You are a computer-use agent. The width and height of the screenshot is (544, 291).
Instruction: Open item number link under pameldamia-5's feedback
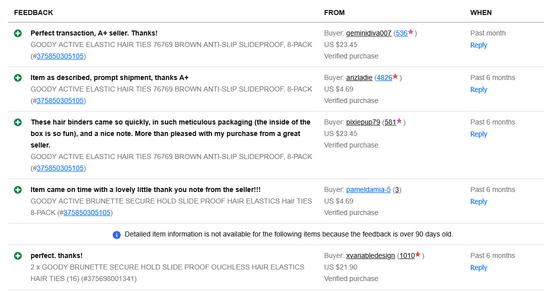pyautogui.click(x=87, y=213)
